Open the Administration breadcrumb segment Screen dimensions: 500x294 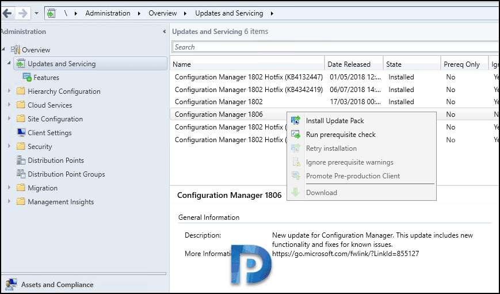(x=108, y=13)
